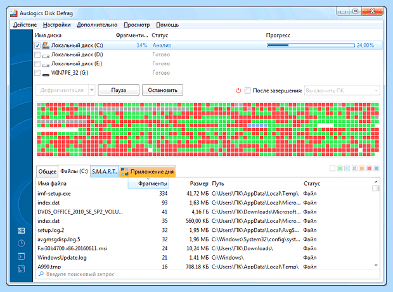393x292 pixels.
Task: Click the Имя диска column header
Action: pyautogui.click(x=48, y=35)
